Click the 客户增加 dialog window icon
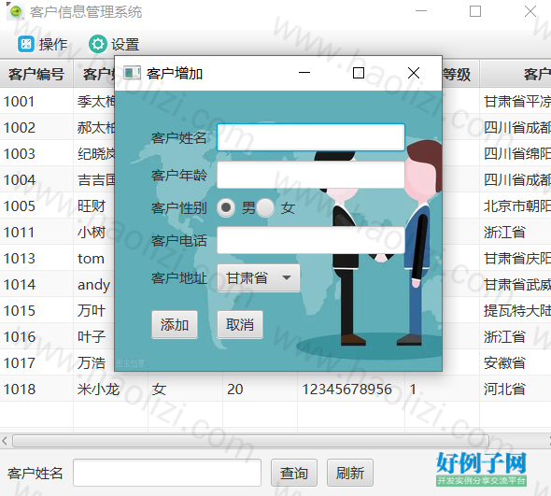551x496 pixels. (132, 73)
